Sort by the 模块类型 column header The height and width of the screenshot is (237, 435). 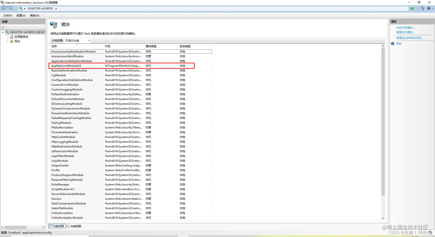tap(161, 46)
